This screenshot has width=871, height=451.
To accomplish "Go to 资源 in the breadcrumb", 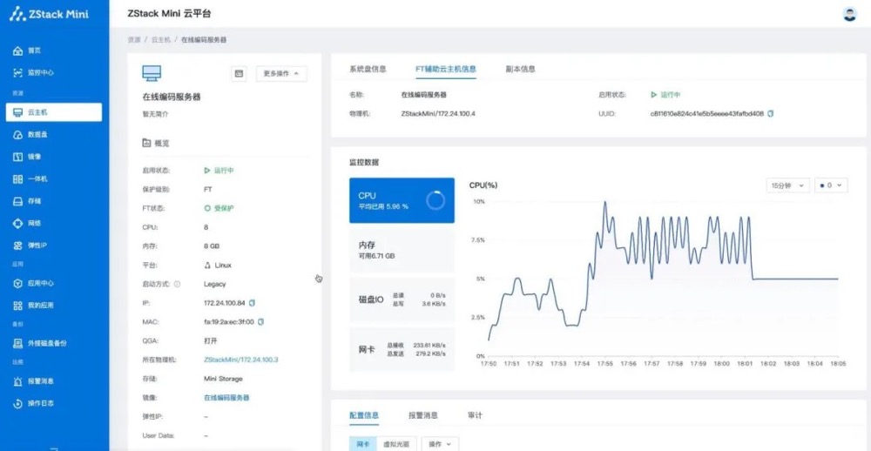I will [134, 40].
